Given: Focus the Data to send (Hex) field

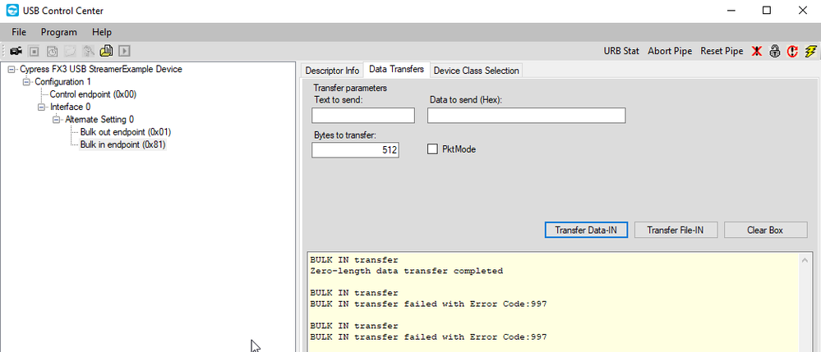Looking at the screenshot, I should (x=526, y=116).
